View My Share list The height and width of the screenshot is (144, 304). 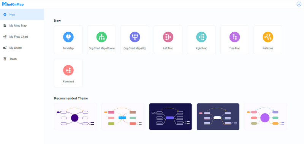pos(22,47)
